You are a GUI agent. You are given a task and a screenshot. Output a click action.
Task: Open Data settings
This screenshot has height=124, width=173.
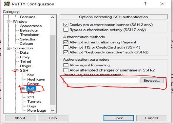tap(24, 53)
